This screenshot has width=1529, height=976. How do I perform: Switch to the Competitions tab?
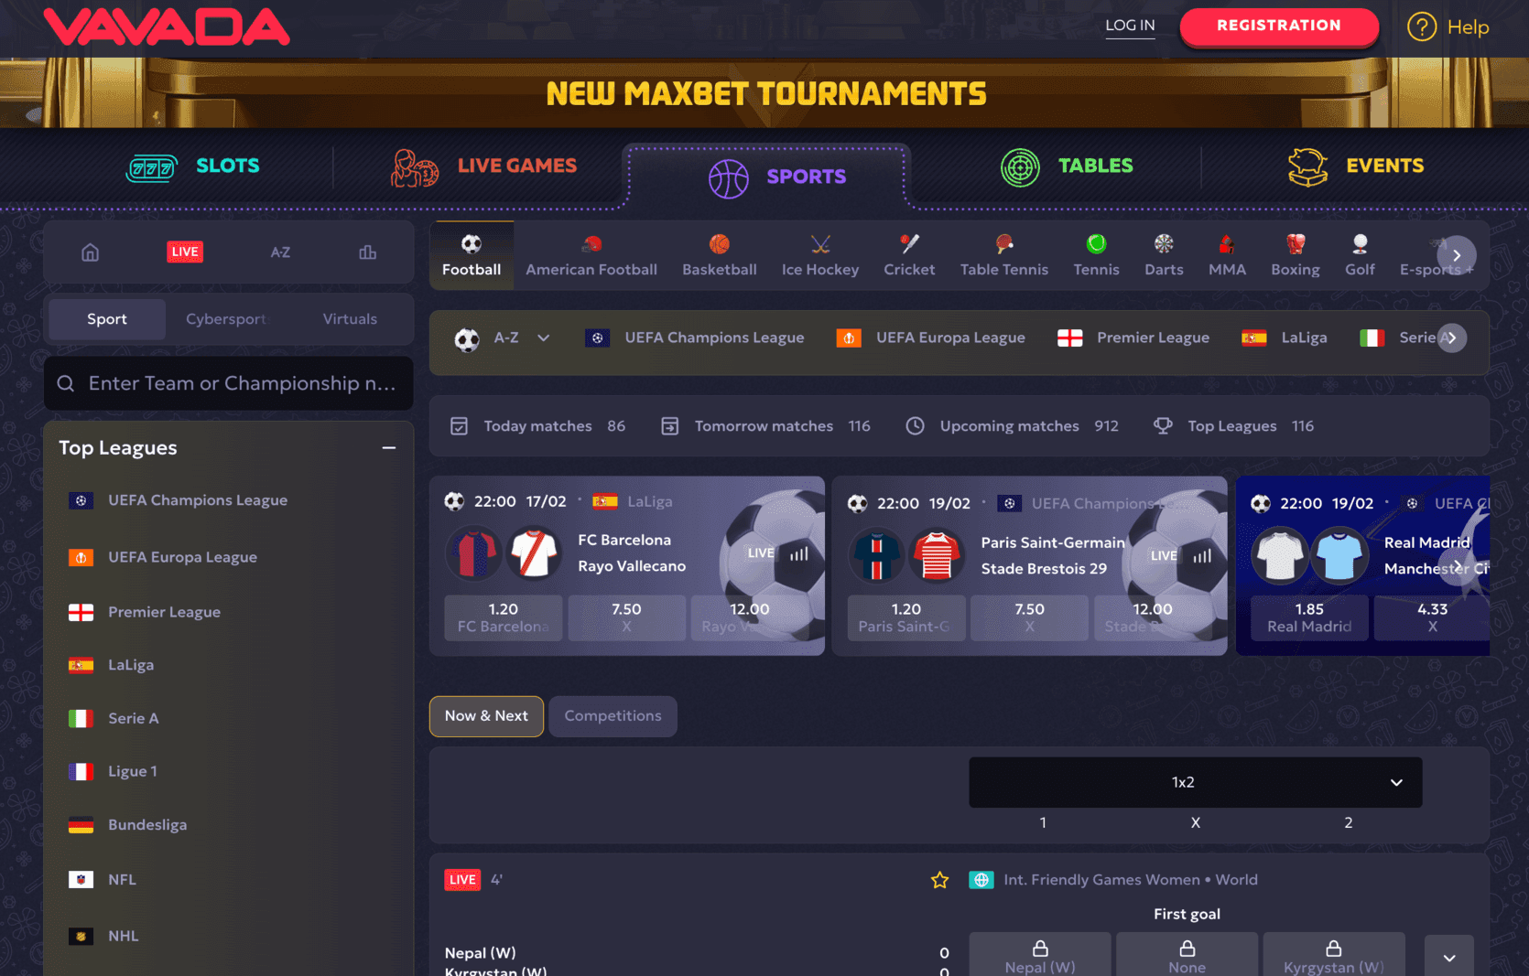point(613,716)
